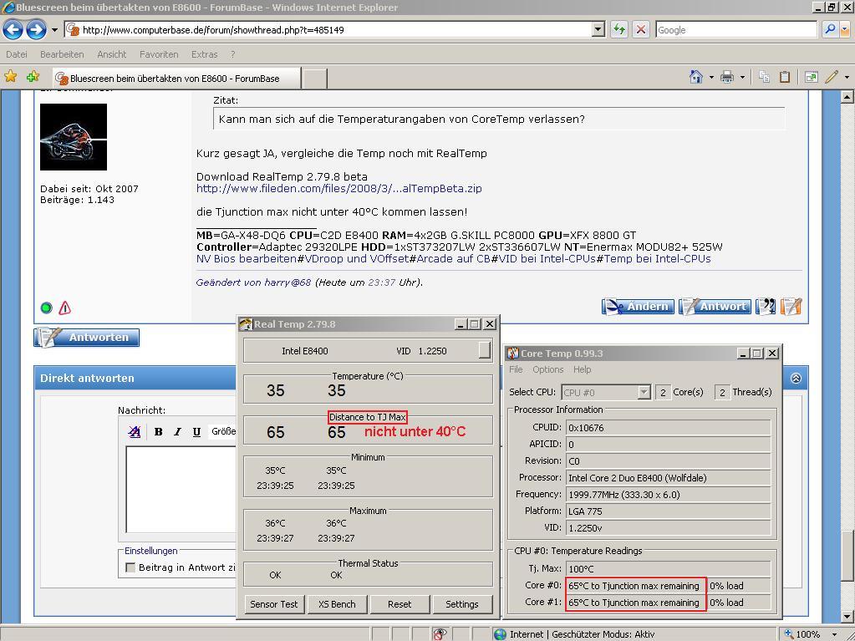The image size is (855, 641).
Task: Click the Ändern button on the post
Action: (638, 307)
